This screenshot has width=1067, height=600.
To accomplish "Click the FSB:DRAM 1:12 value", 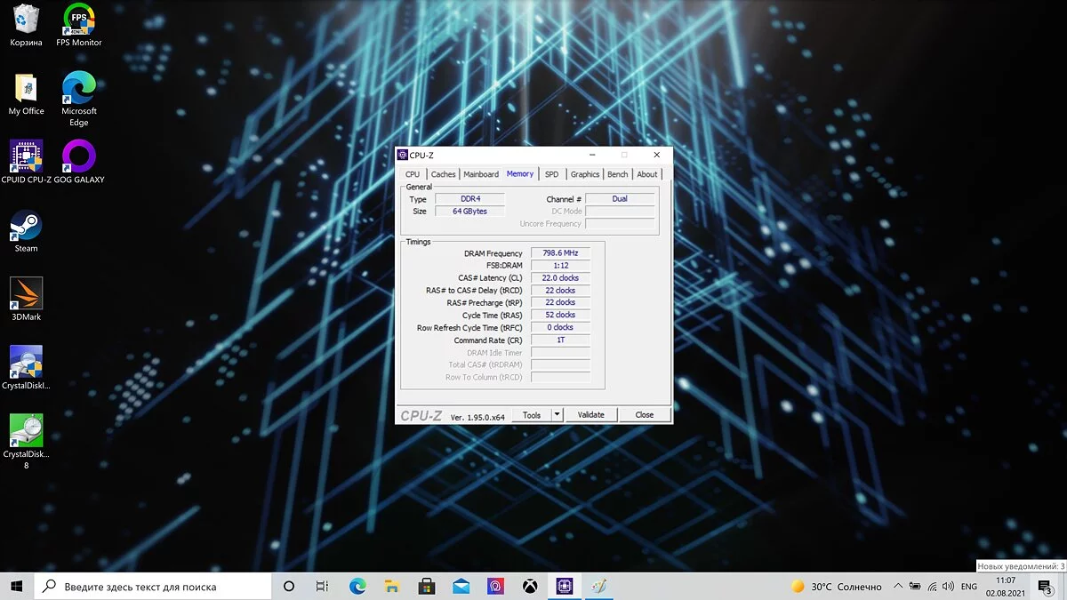I will coord(560,266).
